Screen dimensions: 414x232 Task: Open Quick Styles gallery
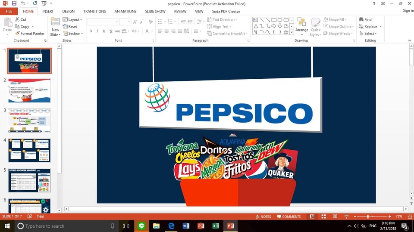[x=316, y=27]
